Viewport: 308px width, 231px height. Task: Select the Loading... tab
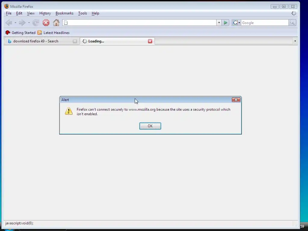tap(117, 41)
